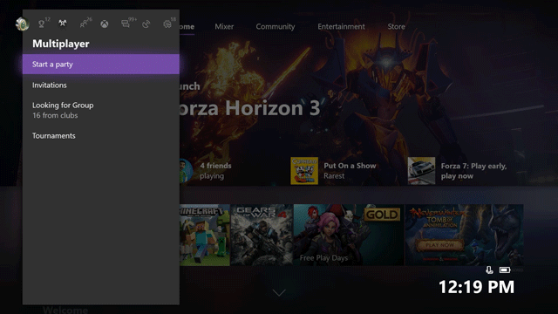Screen dimensions: 558x314
Task: Open the Gears of War 4 tile
Action: [x=262, y=235]
